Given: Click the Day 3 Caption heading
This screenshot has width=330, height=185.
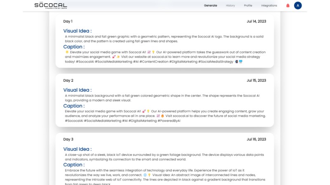Looking at the screenshot, I should click(74, 165).
